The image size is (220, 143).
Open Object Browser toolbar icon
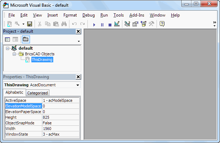pos(143,24)
